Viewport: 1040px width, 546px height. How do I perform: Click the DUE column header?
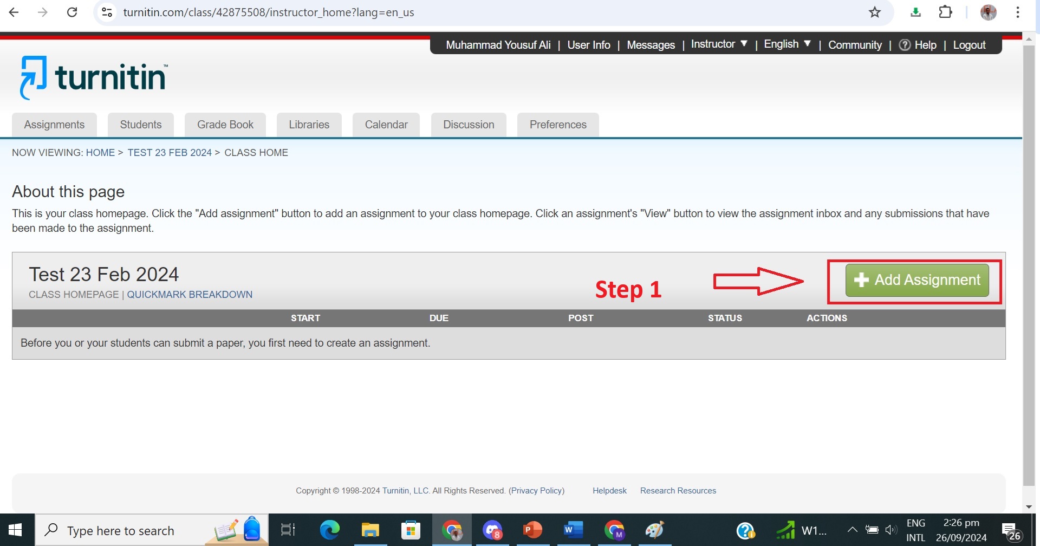point(439,318)
